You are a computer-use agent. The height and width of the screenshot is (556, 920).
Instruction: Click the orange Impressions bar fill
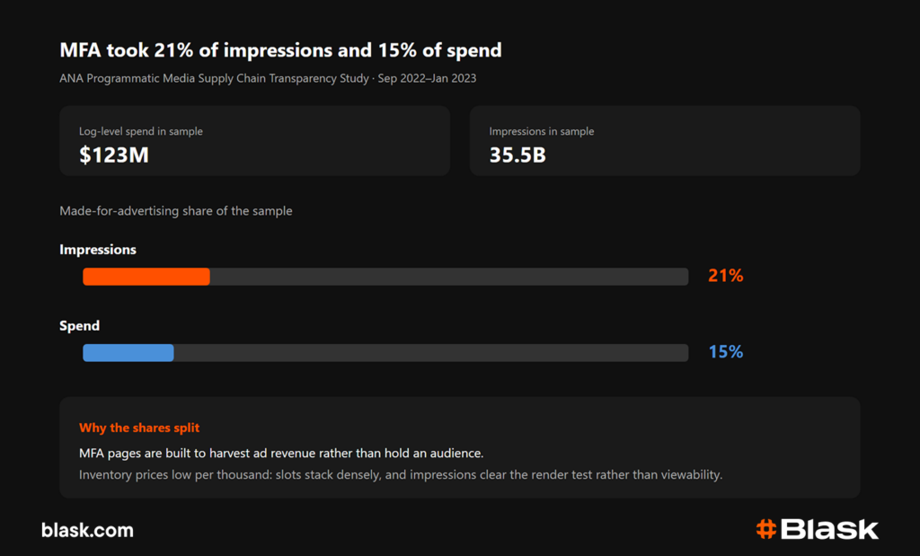pyautogui.click(x=146, y=277)
